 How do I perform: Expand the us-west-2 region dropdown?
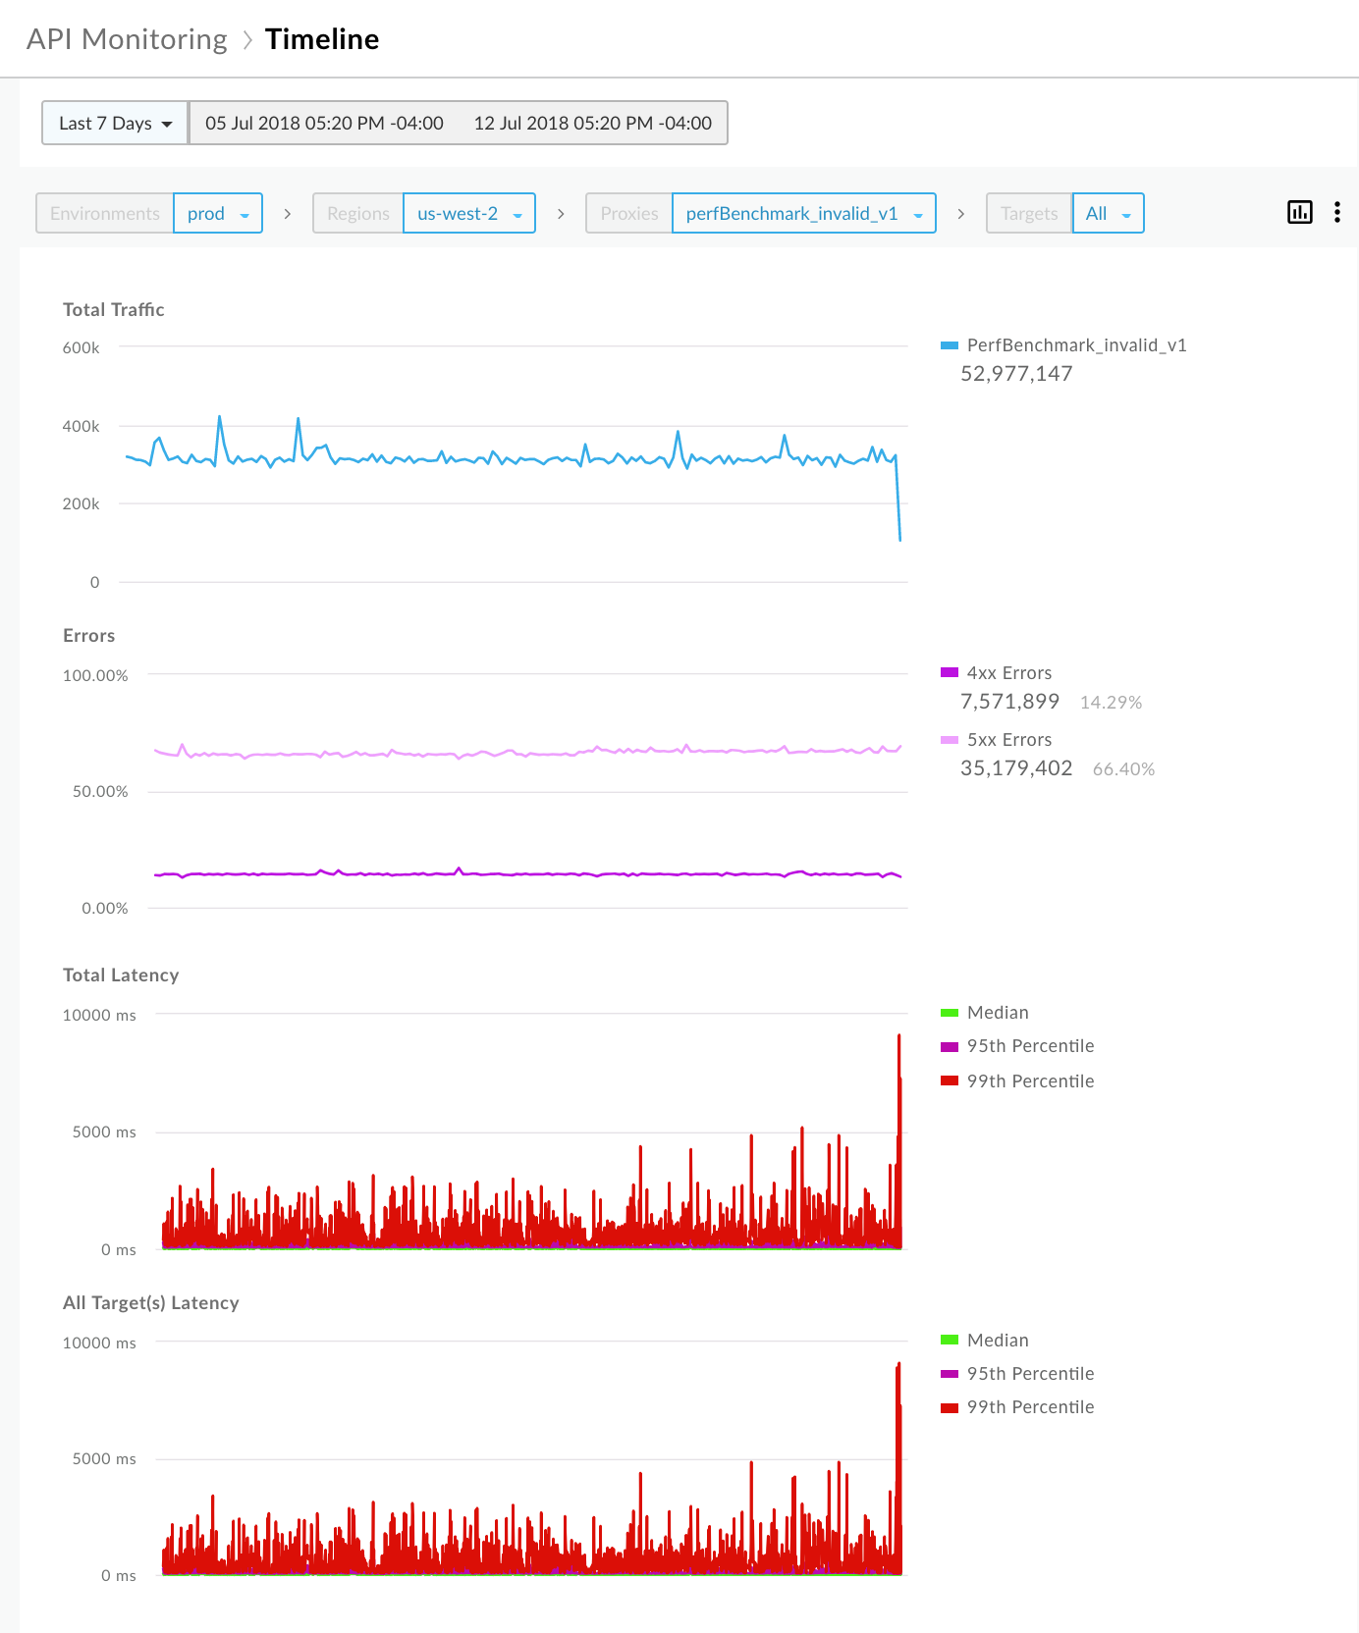[x=468, y=213]
